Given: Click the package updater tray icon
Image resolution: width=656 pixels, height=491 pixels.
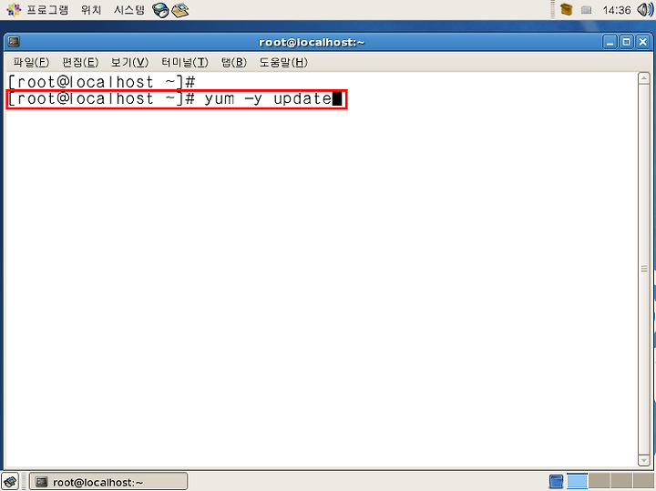Looking at the screenshot, I should click(566, 10).
